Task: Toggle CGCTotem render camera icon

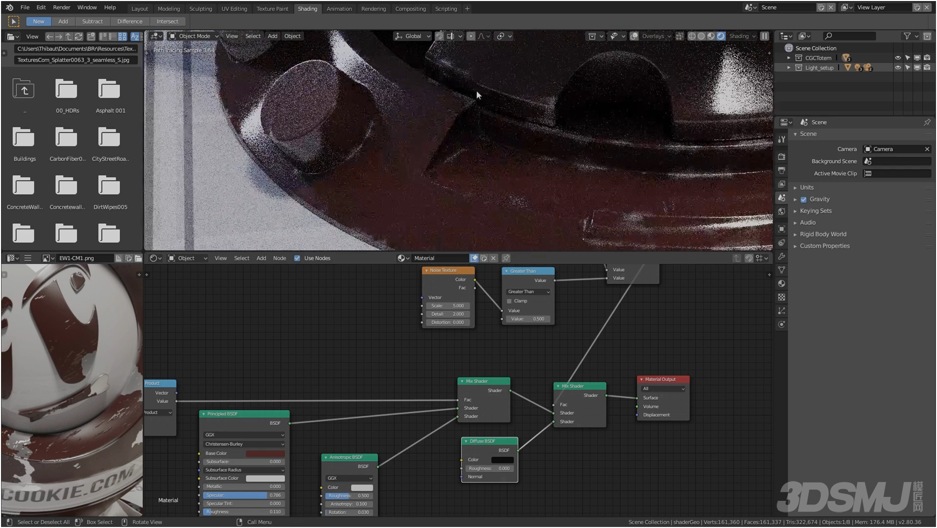Action: point(927,58)
